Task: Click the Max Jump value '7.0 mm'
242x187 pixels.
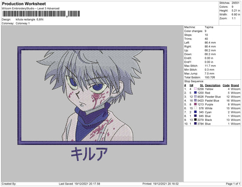Action: (x=209, y=73)
